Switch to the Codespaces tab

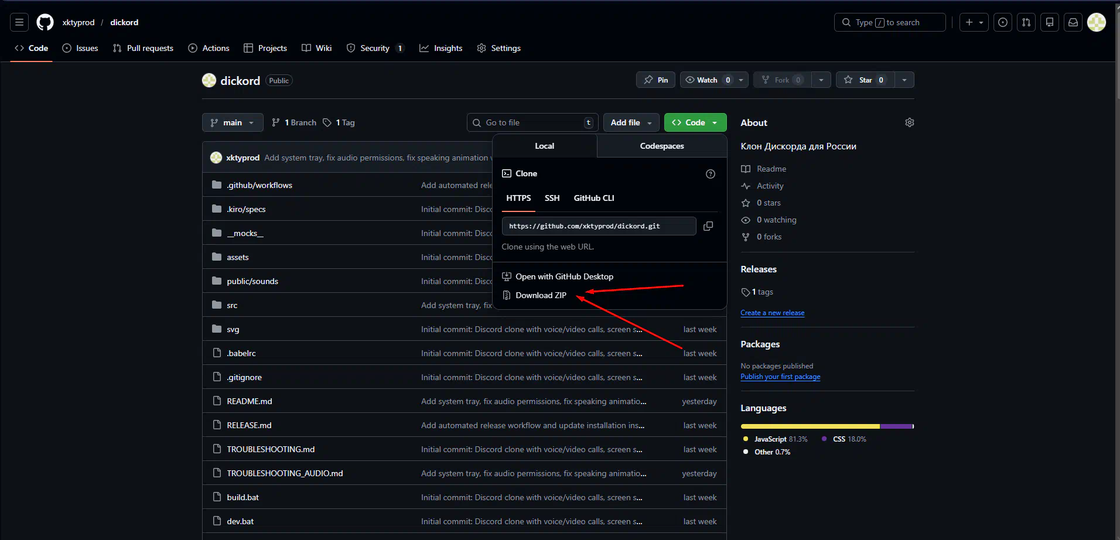[x=661, y=146]
